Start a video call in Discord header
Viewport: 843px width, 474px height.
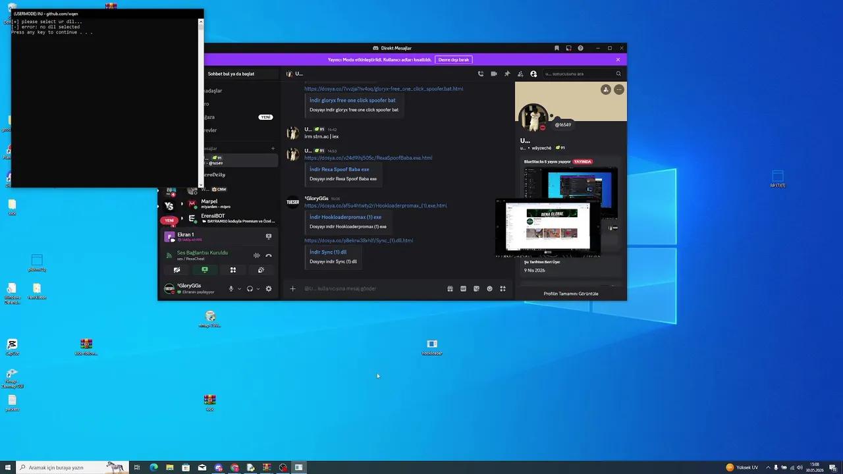pyautogui.click(x=494, y=74)
